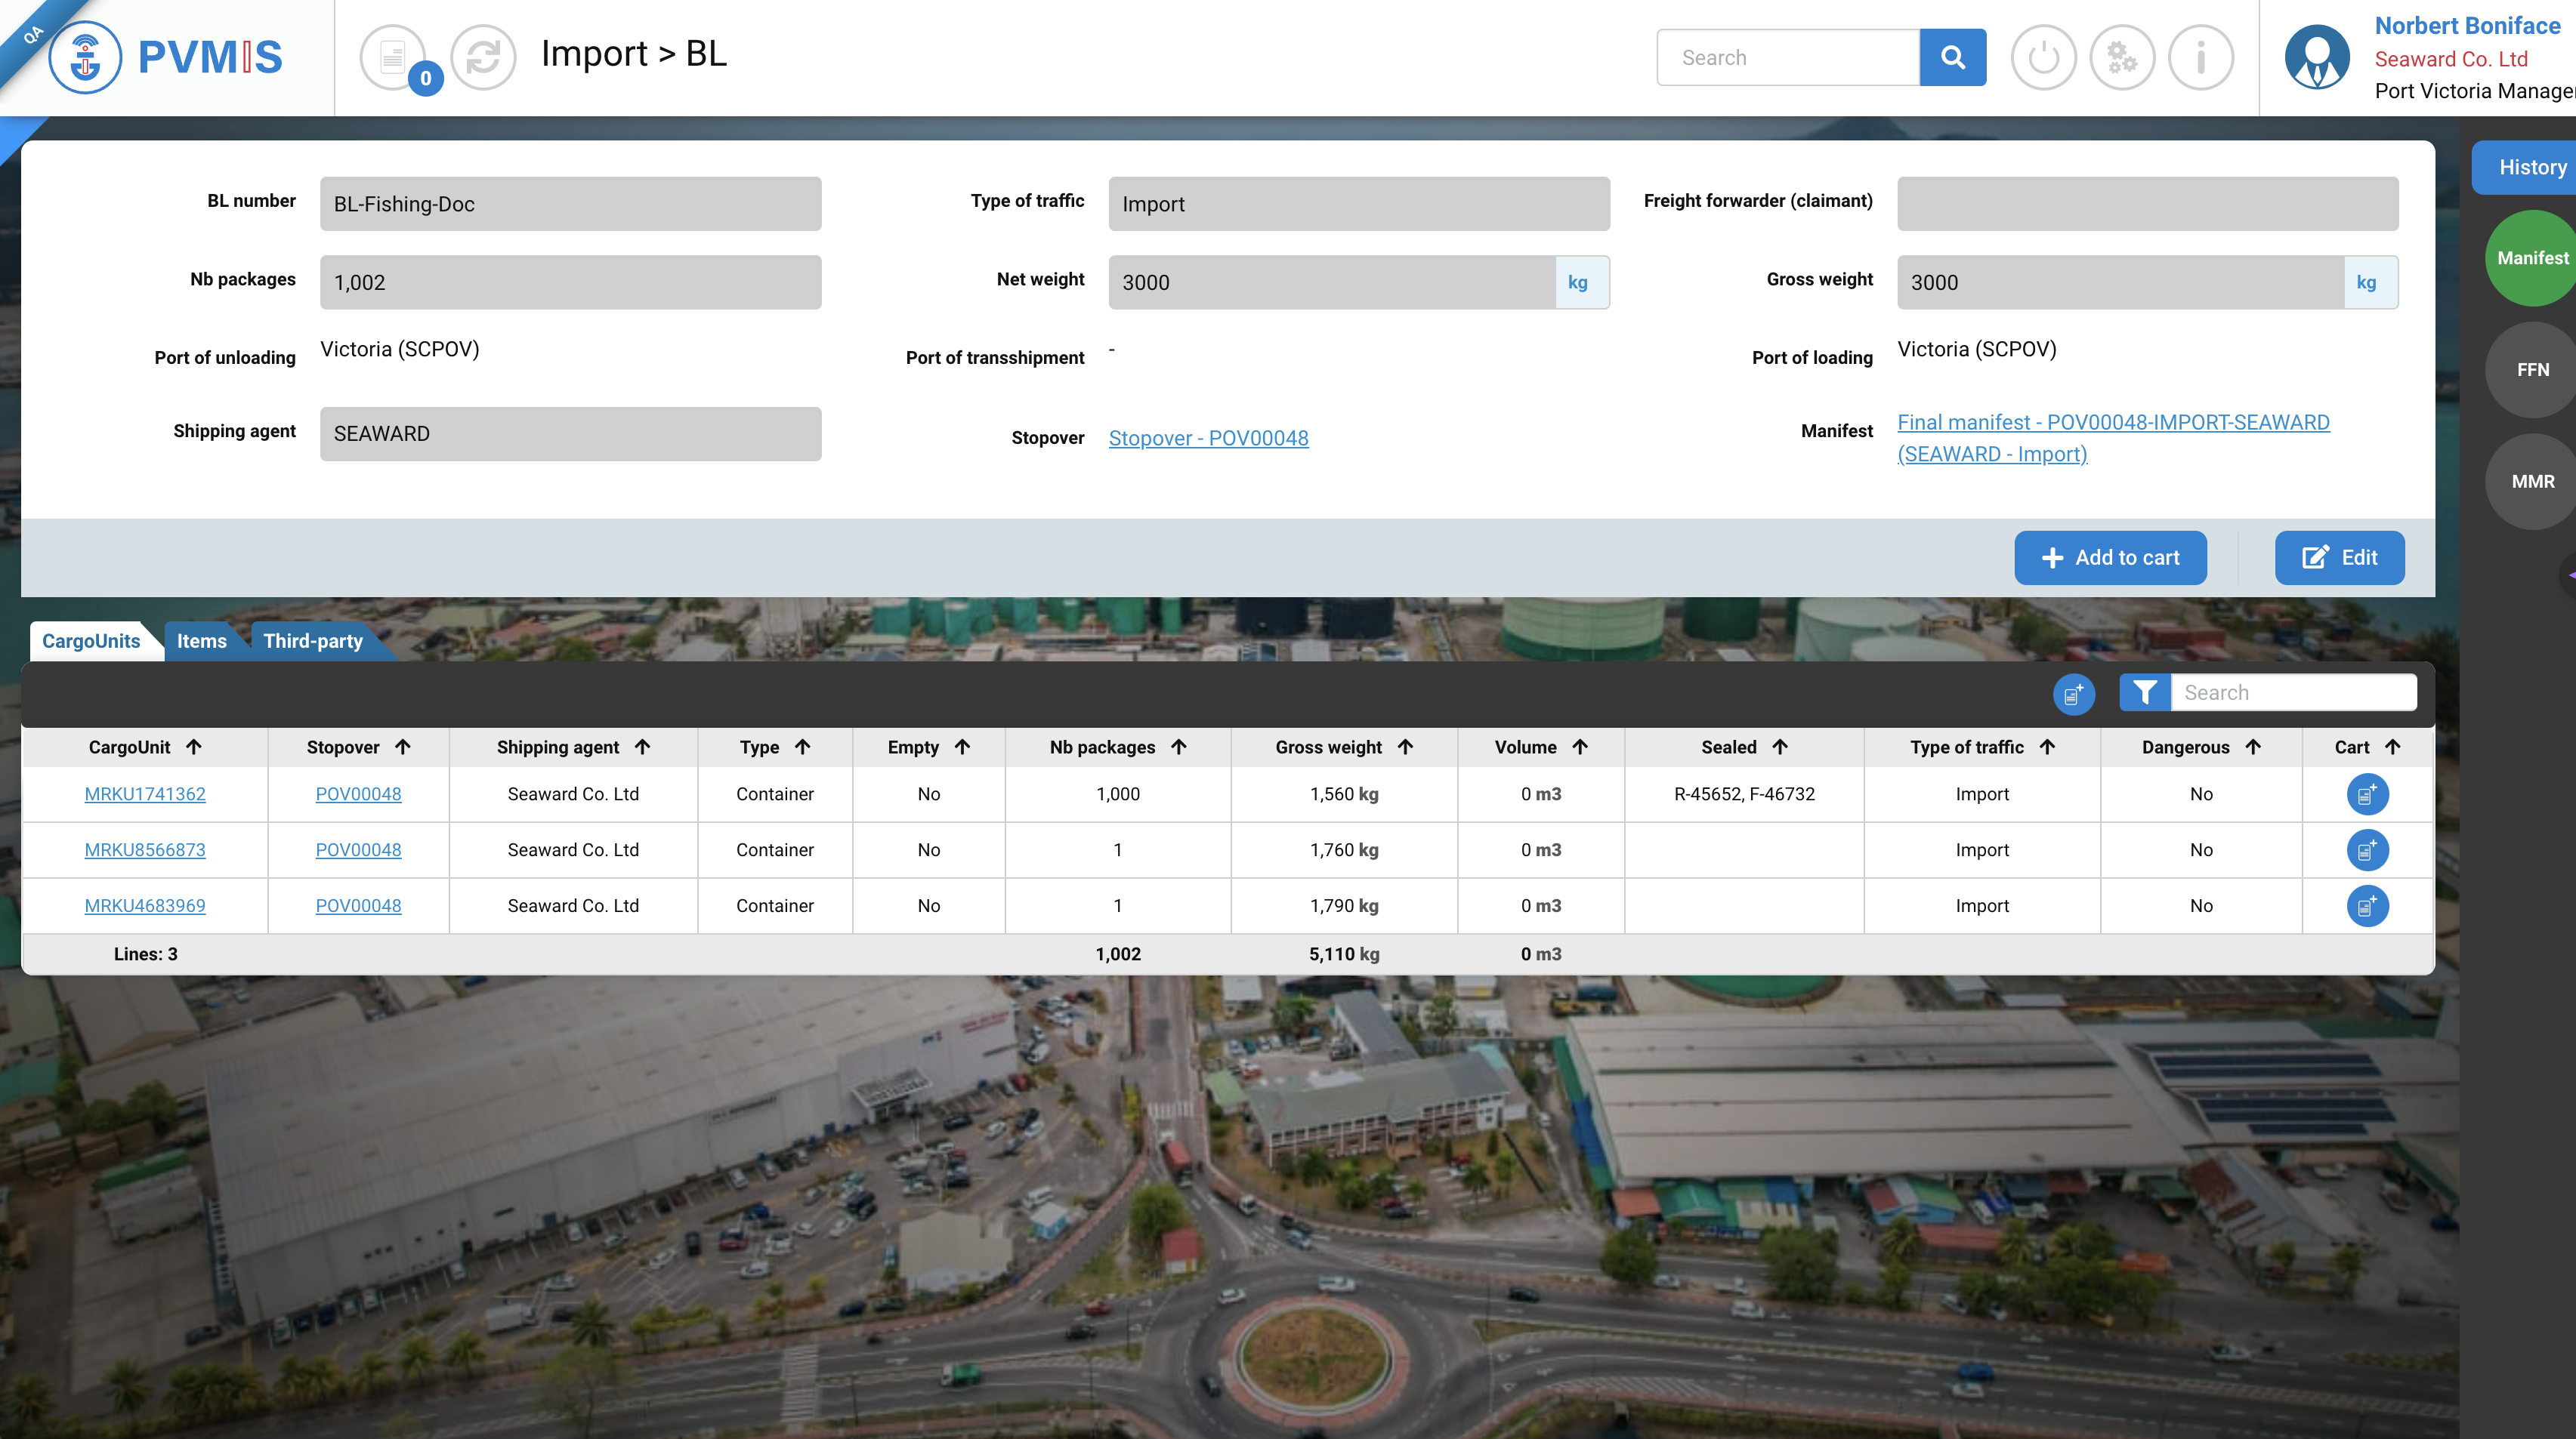Sort by Dangerous column arrow
2576x1439 pixels.
pos(2253,747)
